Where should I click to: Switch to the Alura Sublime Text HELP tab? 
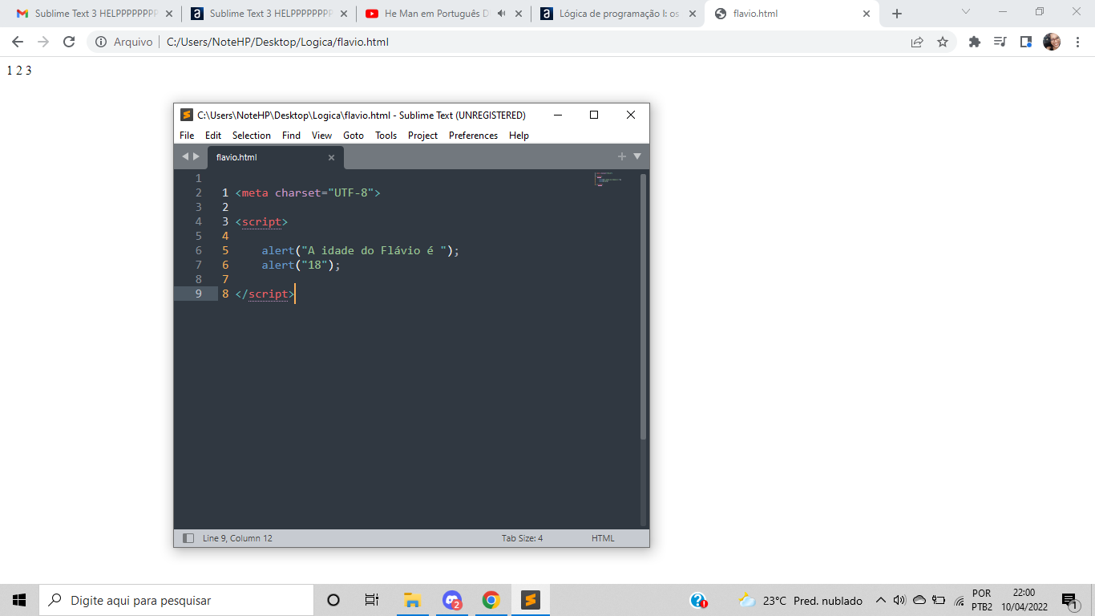click(x=269, y=14)
